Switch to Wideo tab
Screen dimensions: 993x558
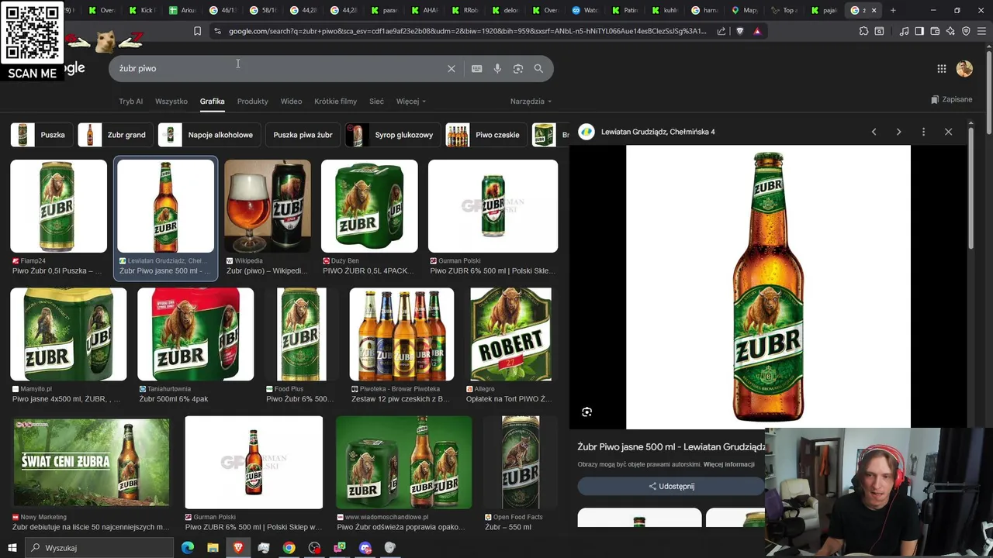click(291, 101)
